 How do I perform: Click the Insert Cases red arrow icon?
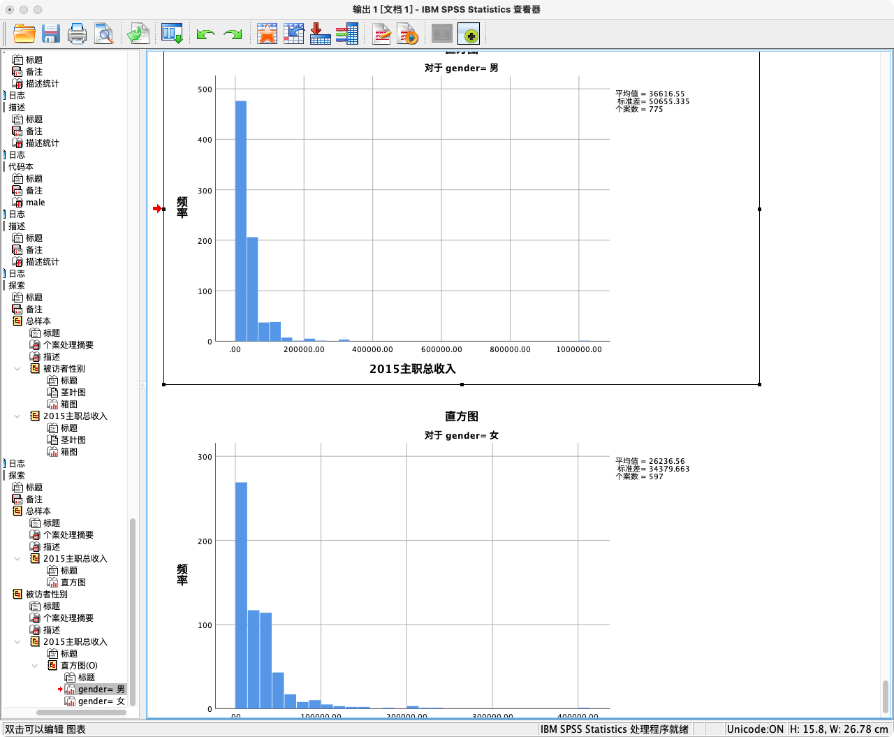point(320,34)
